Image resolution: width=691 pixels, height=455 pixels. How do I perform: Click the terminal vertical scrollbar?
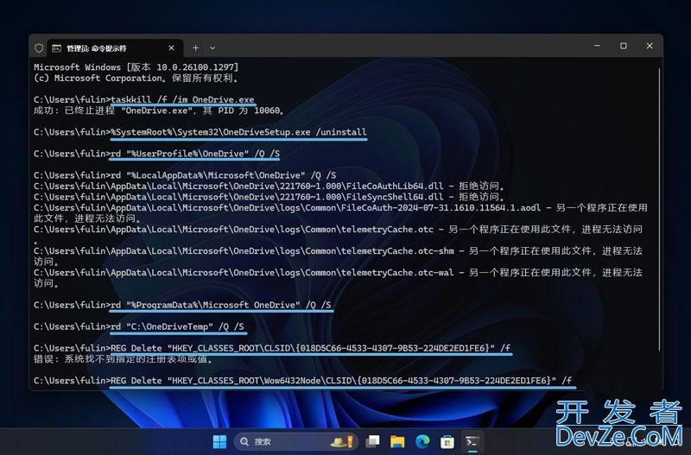click(x=659, y=209)
